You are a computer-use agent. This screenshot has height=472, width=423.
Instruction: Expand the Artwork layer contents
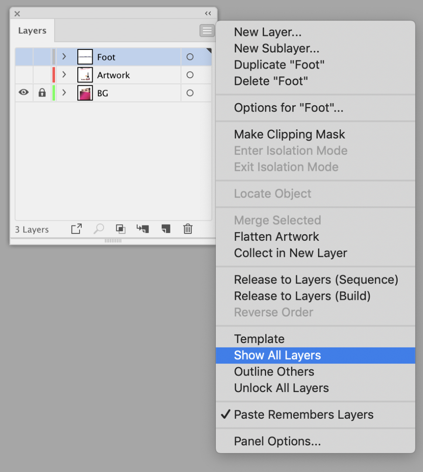click(64, 75)
